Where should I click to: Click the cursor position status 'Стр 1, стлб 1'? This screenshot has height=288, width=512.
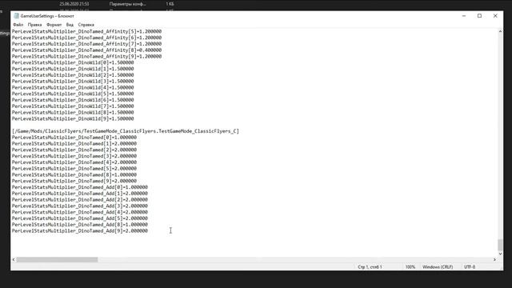[370, 267]
